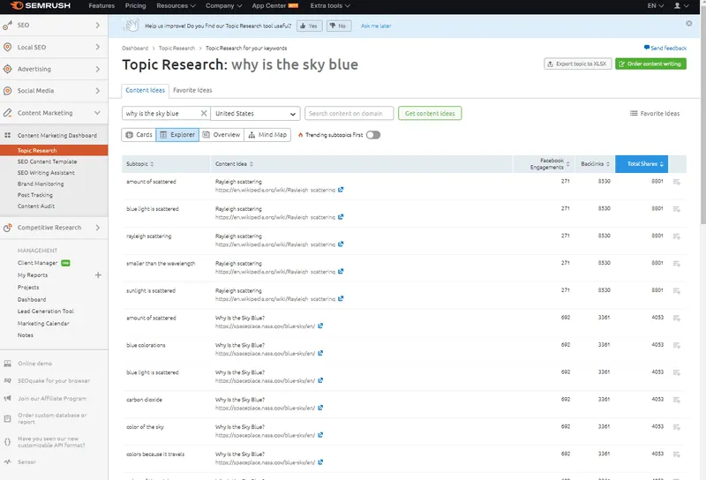Open Pricing in top navigation

coord(136,5)
